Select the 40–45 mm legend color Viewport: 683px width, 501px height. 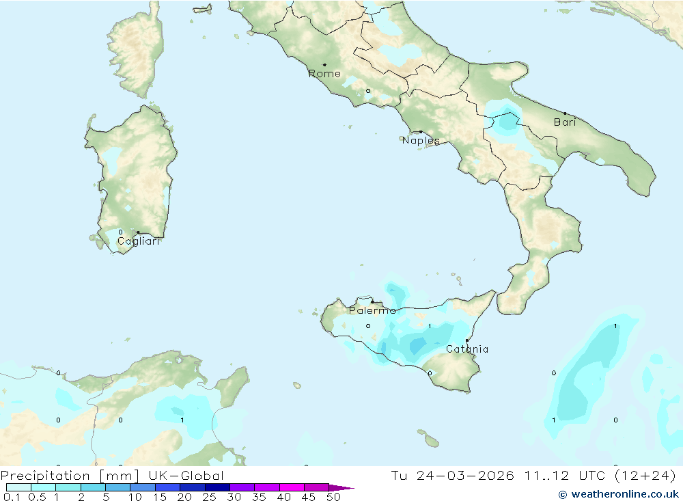(x=292, y=487)
